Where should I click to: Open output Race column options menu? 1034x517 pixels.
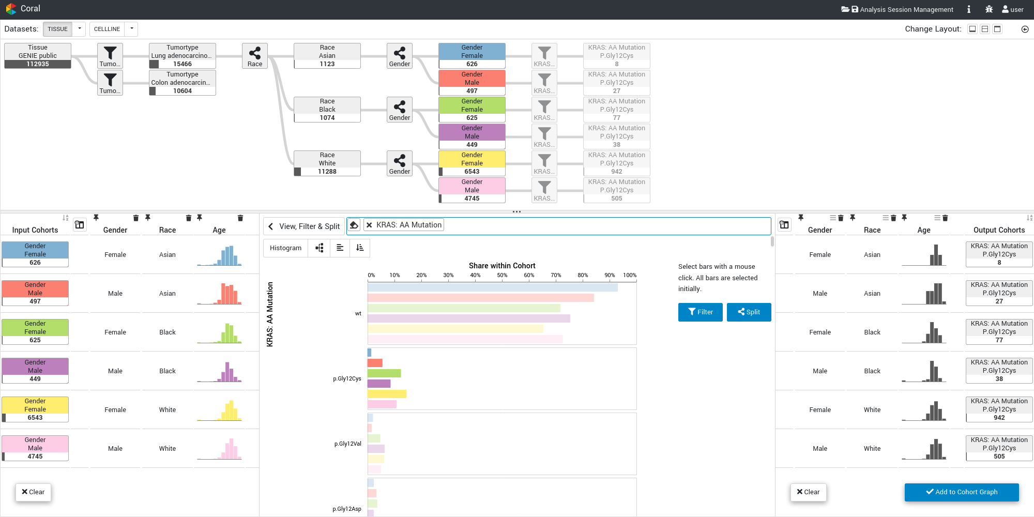pos(886,218)
